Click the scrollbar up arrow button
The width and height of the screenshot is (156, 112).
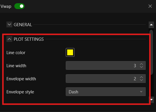coord(151,25)
